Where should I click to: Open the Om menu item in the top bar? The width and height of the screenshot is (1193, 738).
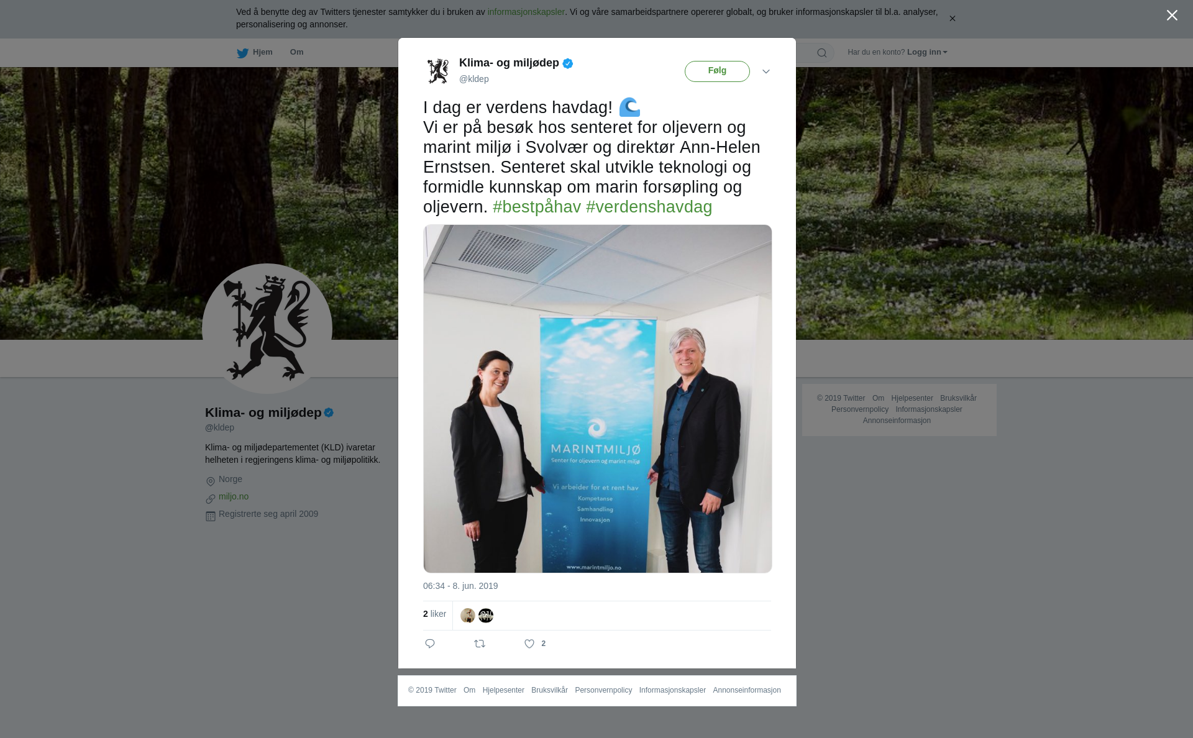coord(296,52)
